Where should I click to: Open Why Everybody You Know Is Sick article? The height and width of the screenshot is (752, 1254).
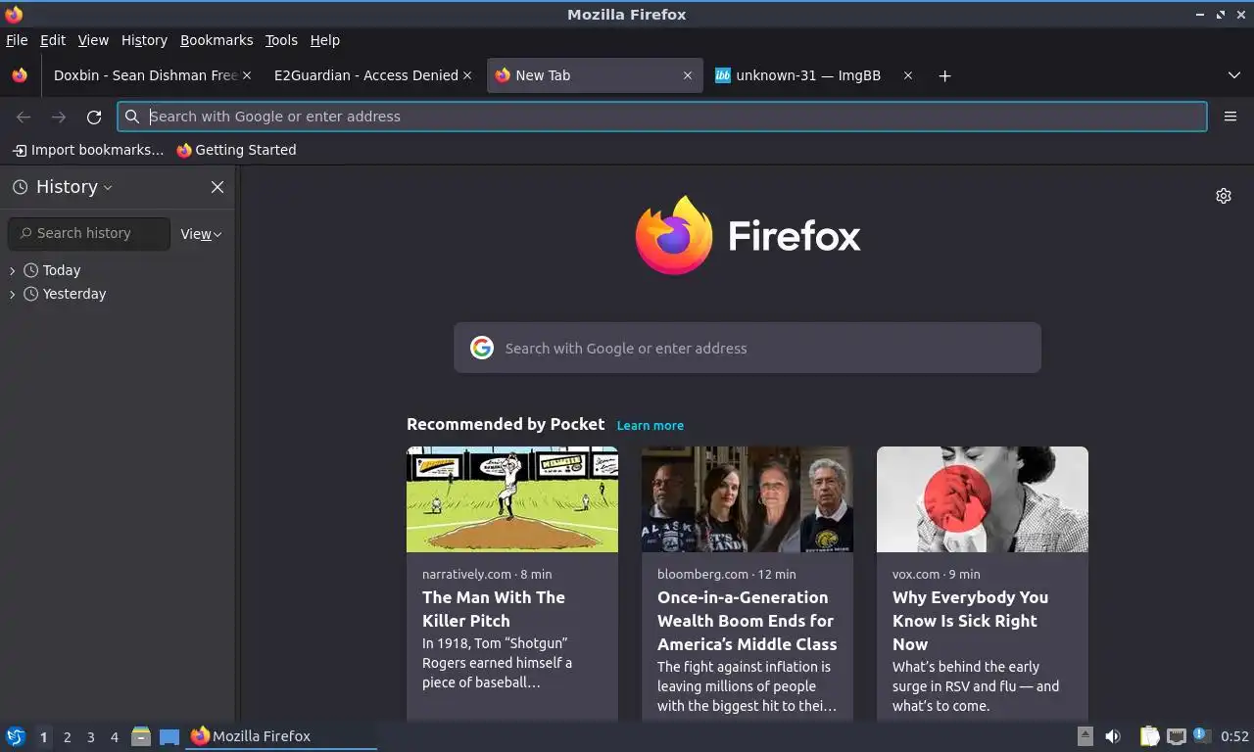(x=970, y=621)
